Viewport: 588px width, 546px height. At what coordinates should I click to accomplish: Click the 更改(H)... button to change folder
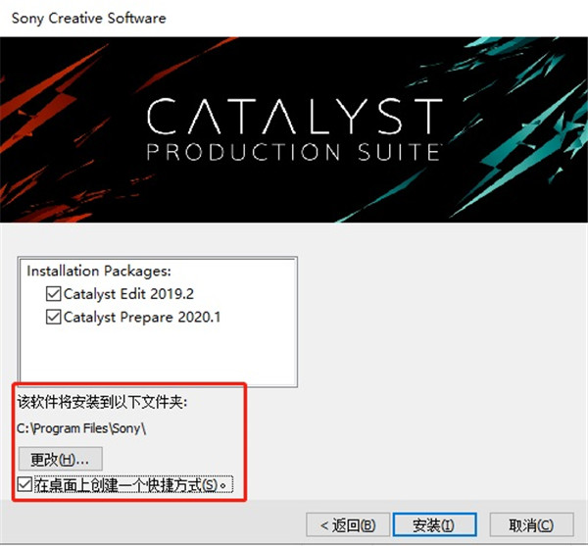(61, 459)
